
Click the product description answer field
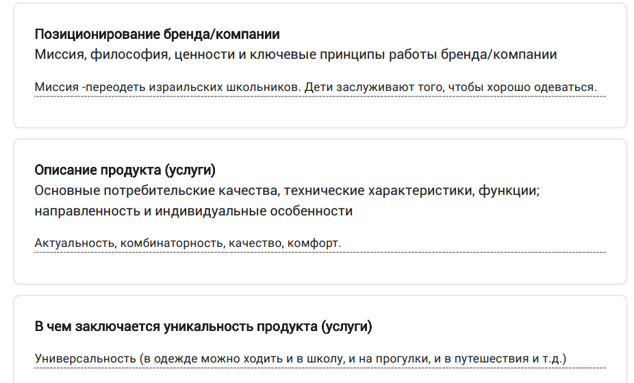click(320, 243)
